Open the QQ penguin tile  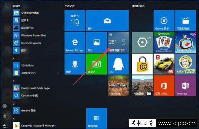(x=118, y=64)
